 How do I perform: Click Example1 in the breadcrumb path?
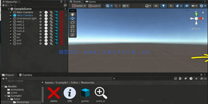pyautogui.click(x=62, y=83)
